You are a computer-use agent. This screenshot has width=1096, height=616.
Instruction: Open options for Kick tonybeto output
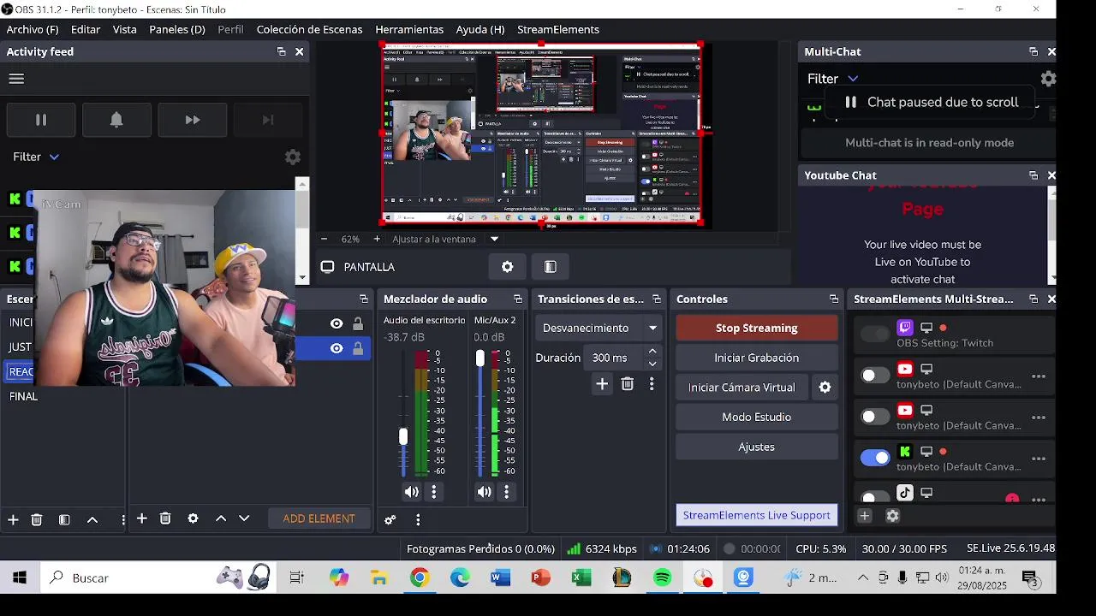click(1039, 459)
